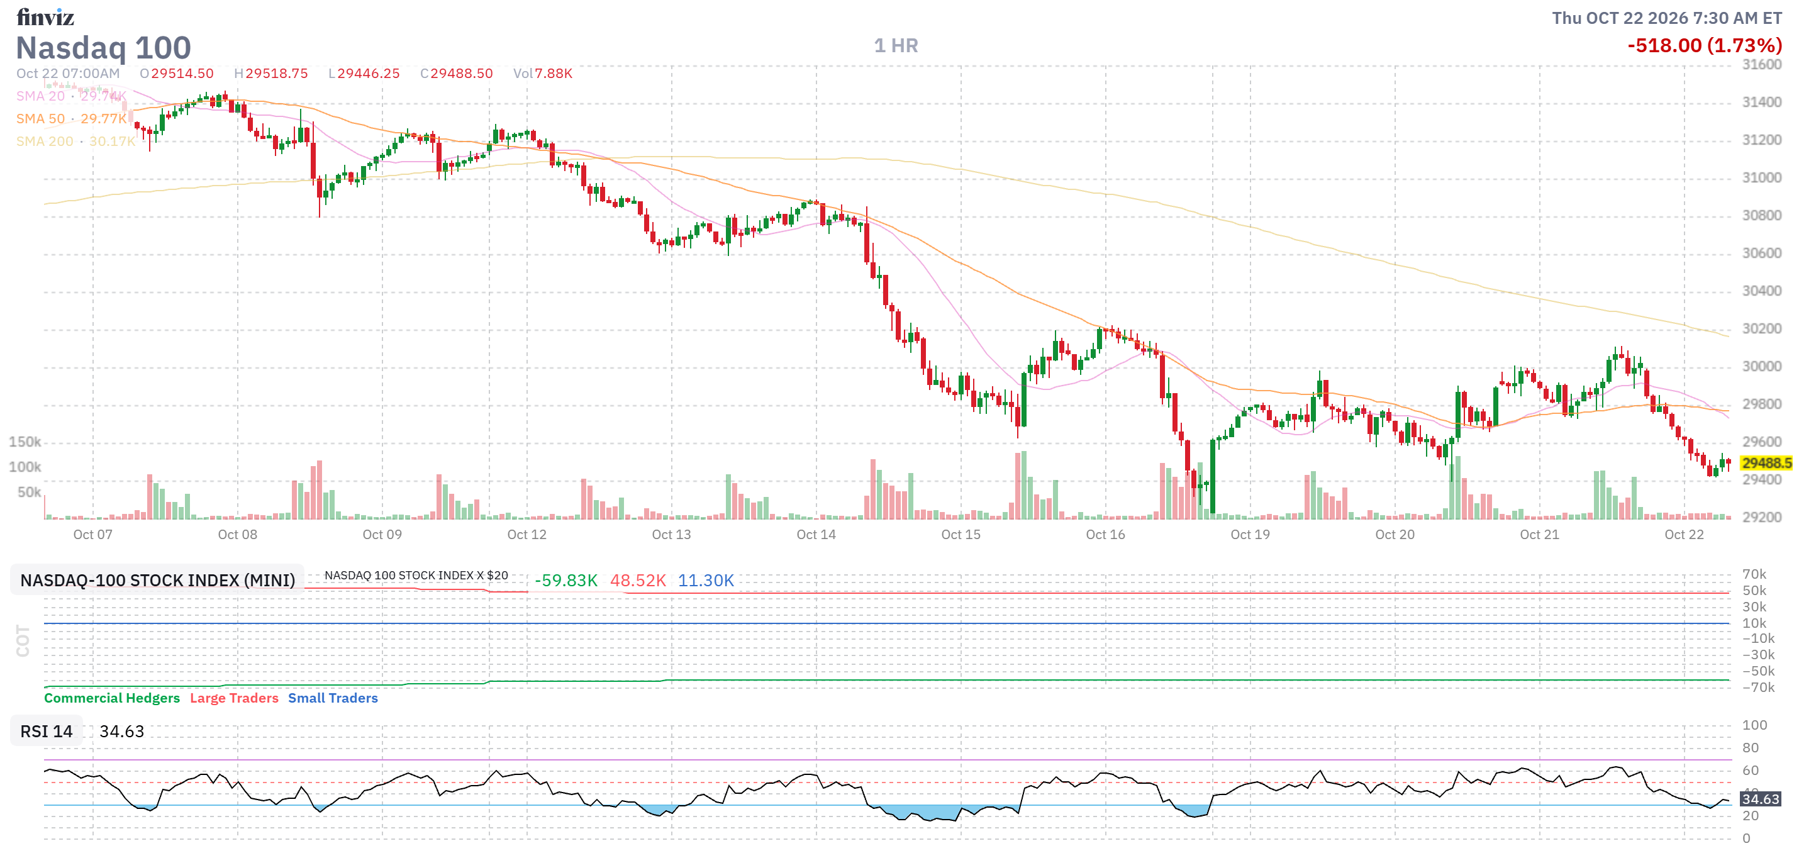Screen dimensions: 1799x858
Task: Click the Oct 22 07:00AM candle time label
Action: click(x=68, y=74)
